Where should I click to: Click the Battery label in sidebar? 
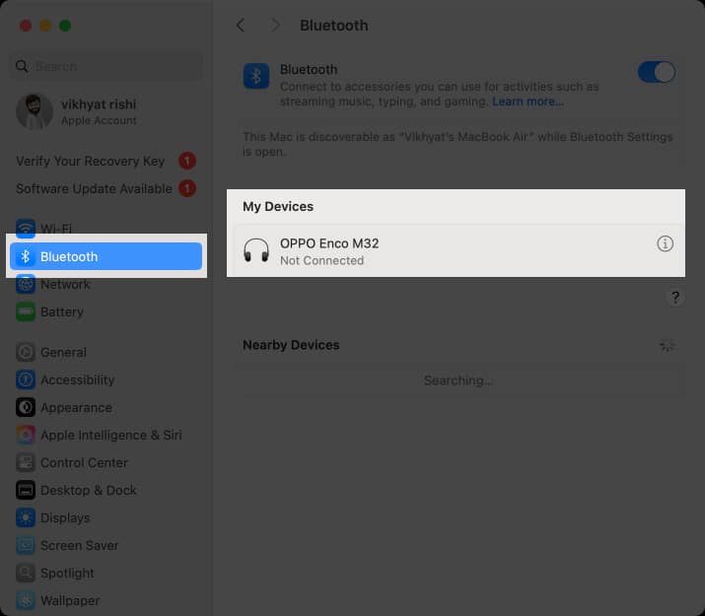pyautogui.click(x=62, y=311)
